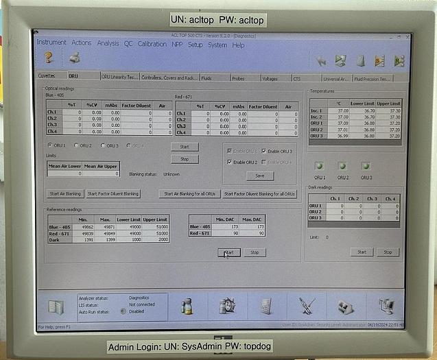The image size is (437, 360).
Task: Click the yellow question mark help icon
Action: (49, 57)
